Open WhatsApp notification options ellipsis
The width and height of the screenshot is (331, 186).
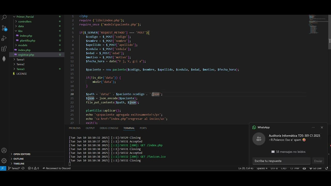pos(313,127)
